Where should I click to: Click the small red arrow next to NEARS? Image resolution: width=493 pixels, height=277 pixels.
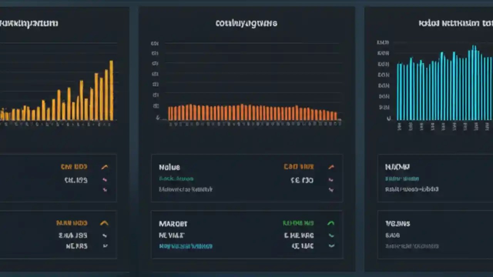pos(104,246)
